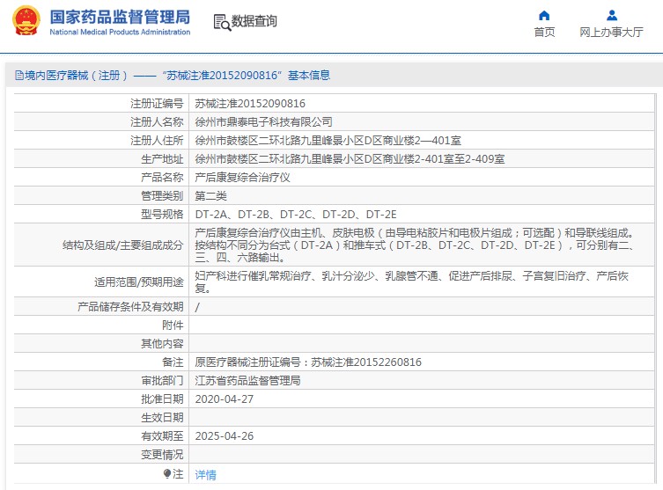Click the 国家药品监督管理局 title

(120, 17)
